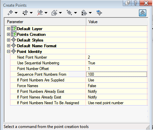The height and width of the screenshot is (130, 153).
Task: Collapse the Point Identity group
Action: pos(8,52)
